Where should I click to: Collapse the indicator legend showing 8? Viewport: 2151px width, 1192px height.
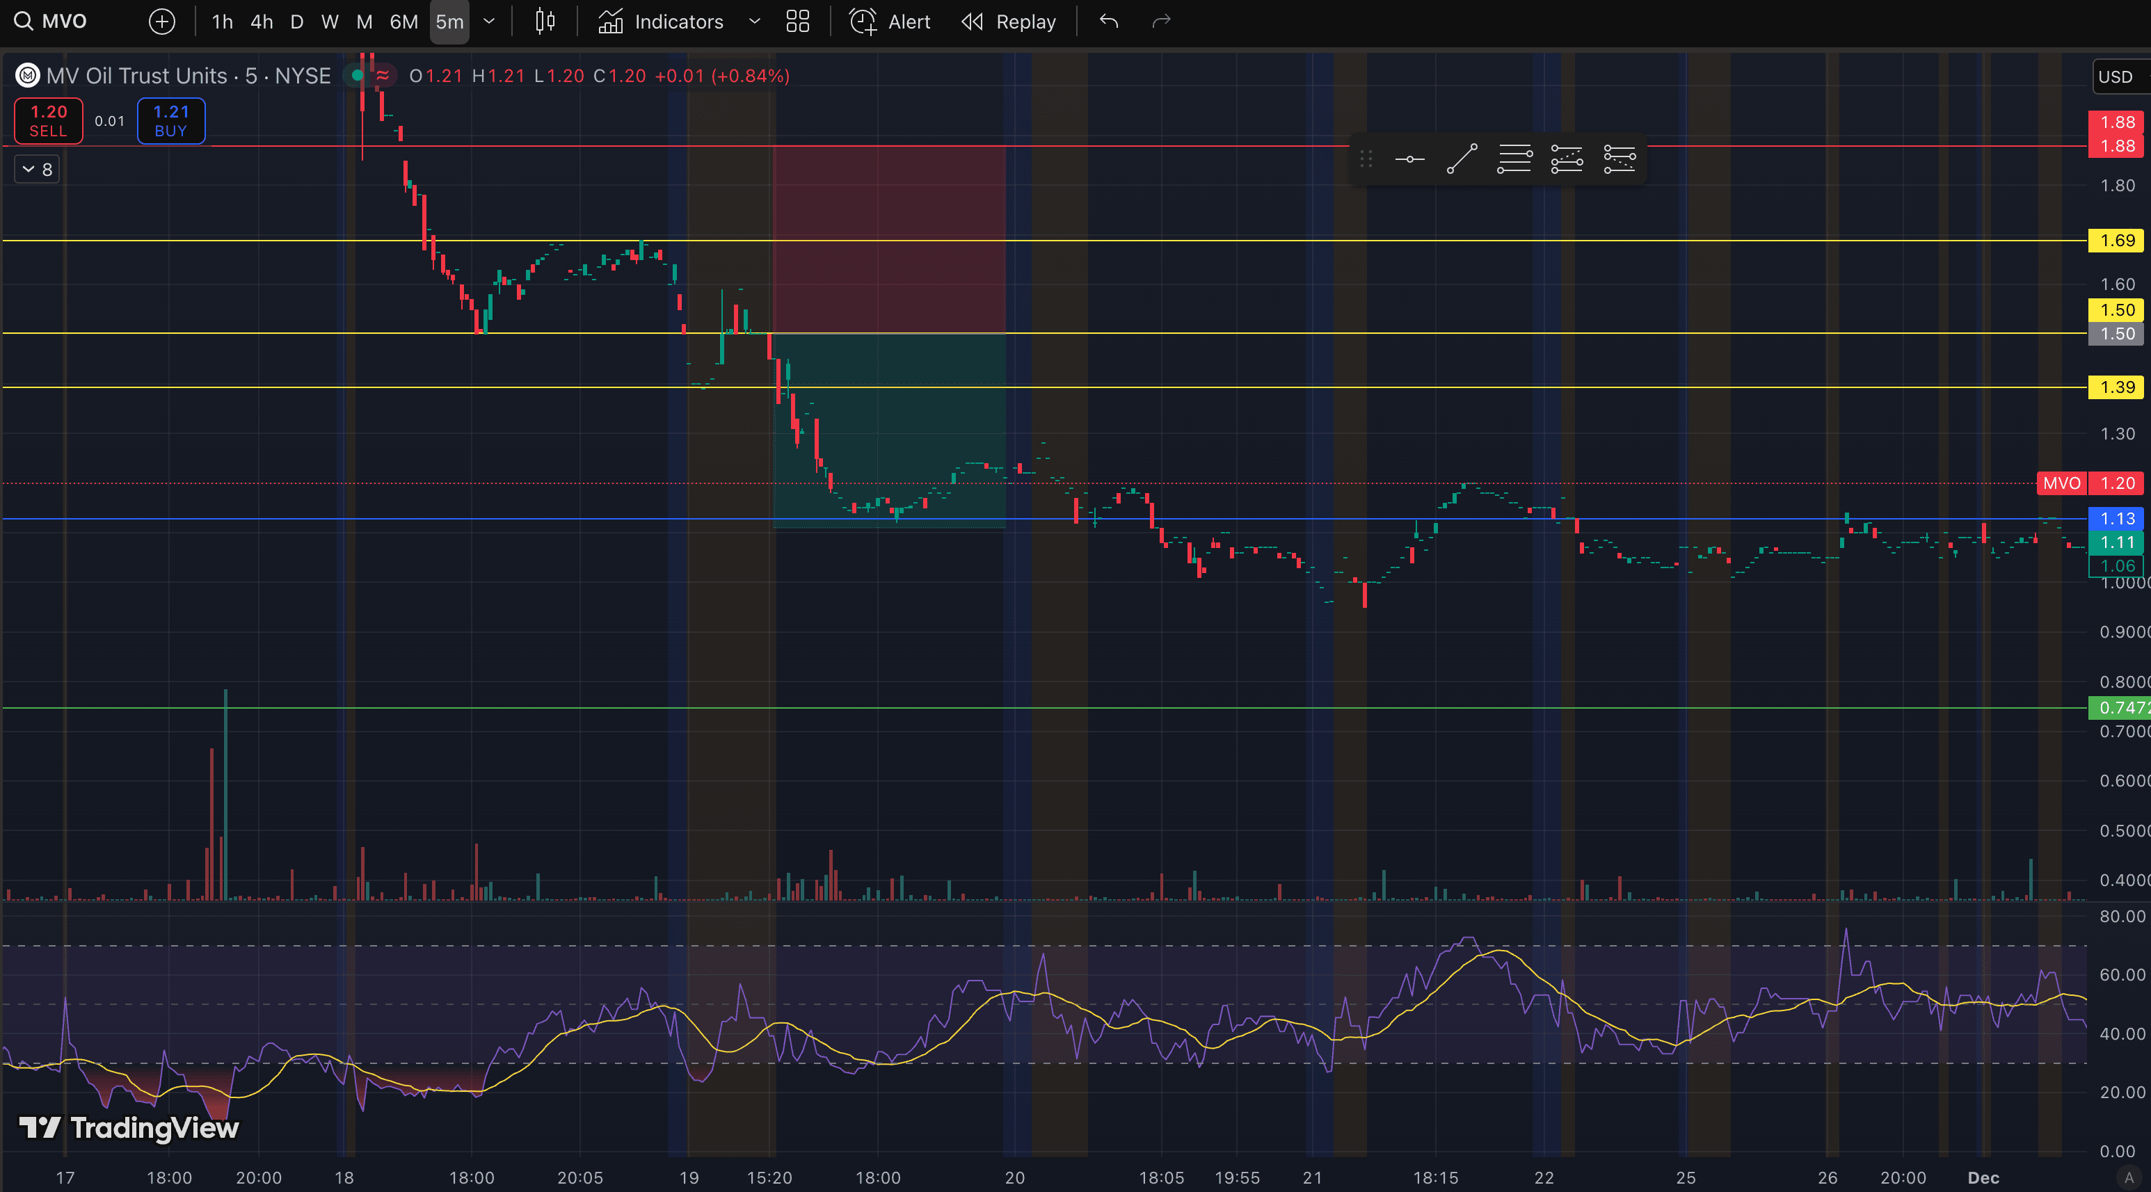[x=37, y=170]
